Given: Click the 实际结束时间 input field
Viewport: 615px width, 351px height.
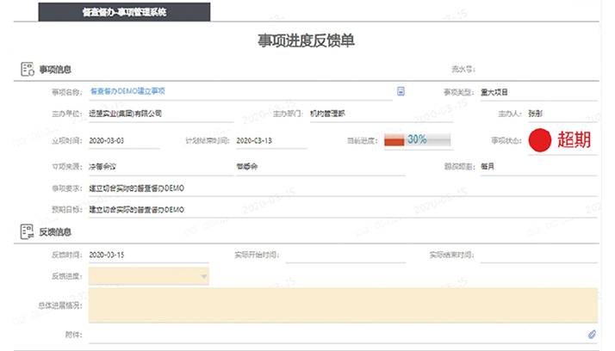Looking at the screenshot, I should 539,255.
